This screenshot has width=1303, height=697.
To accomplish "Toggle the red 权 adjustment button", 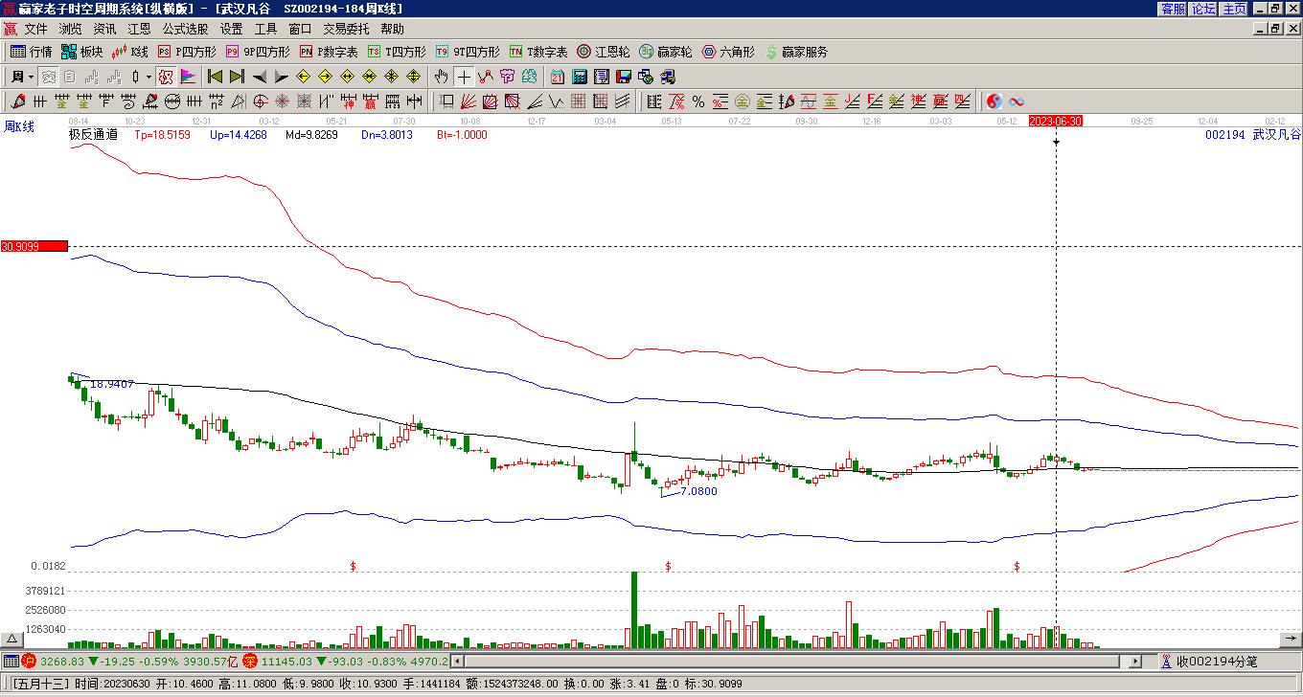I will pos(166,77).
